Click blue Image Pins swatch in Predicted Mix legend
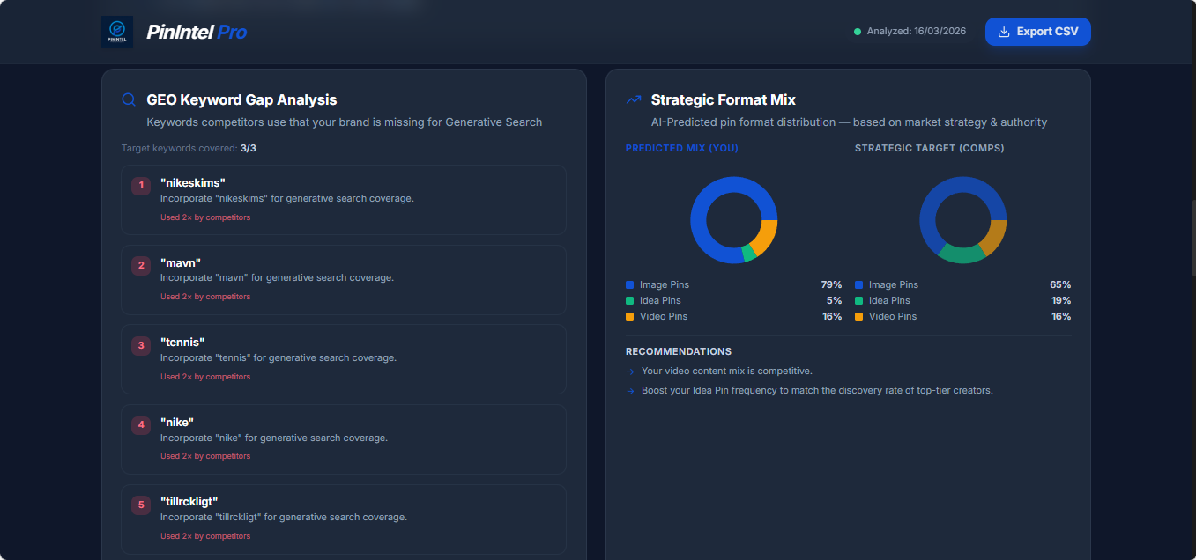The height and width of the screenshot is (560, 1196). click(x=629, y=285)
